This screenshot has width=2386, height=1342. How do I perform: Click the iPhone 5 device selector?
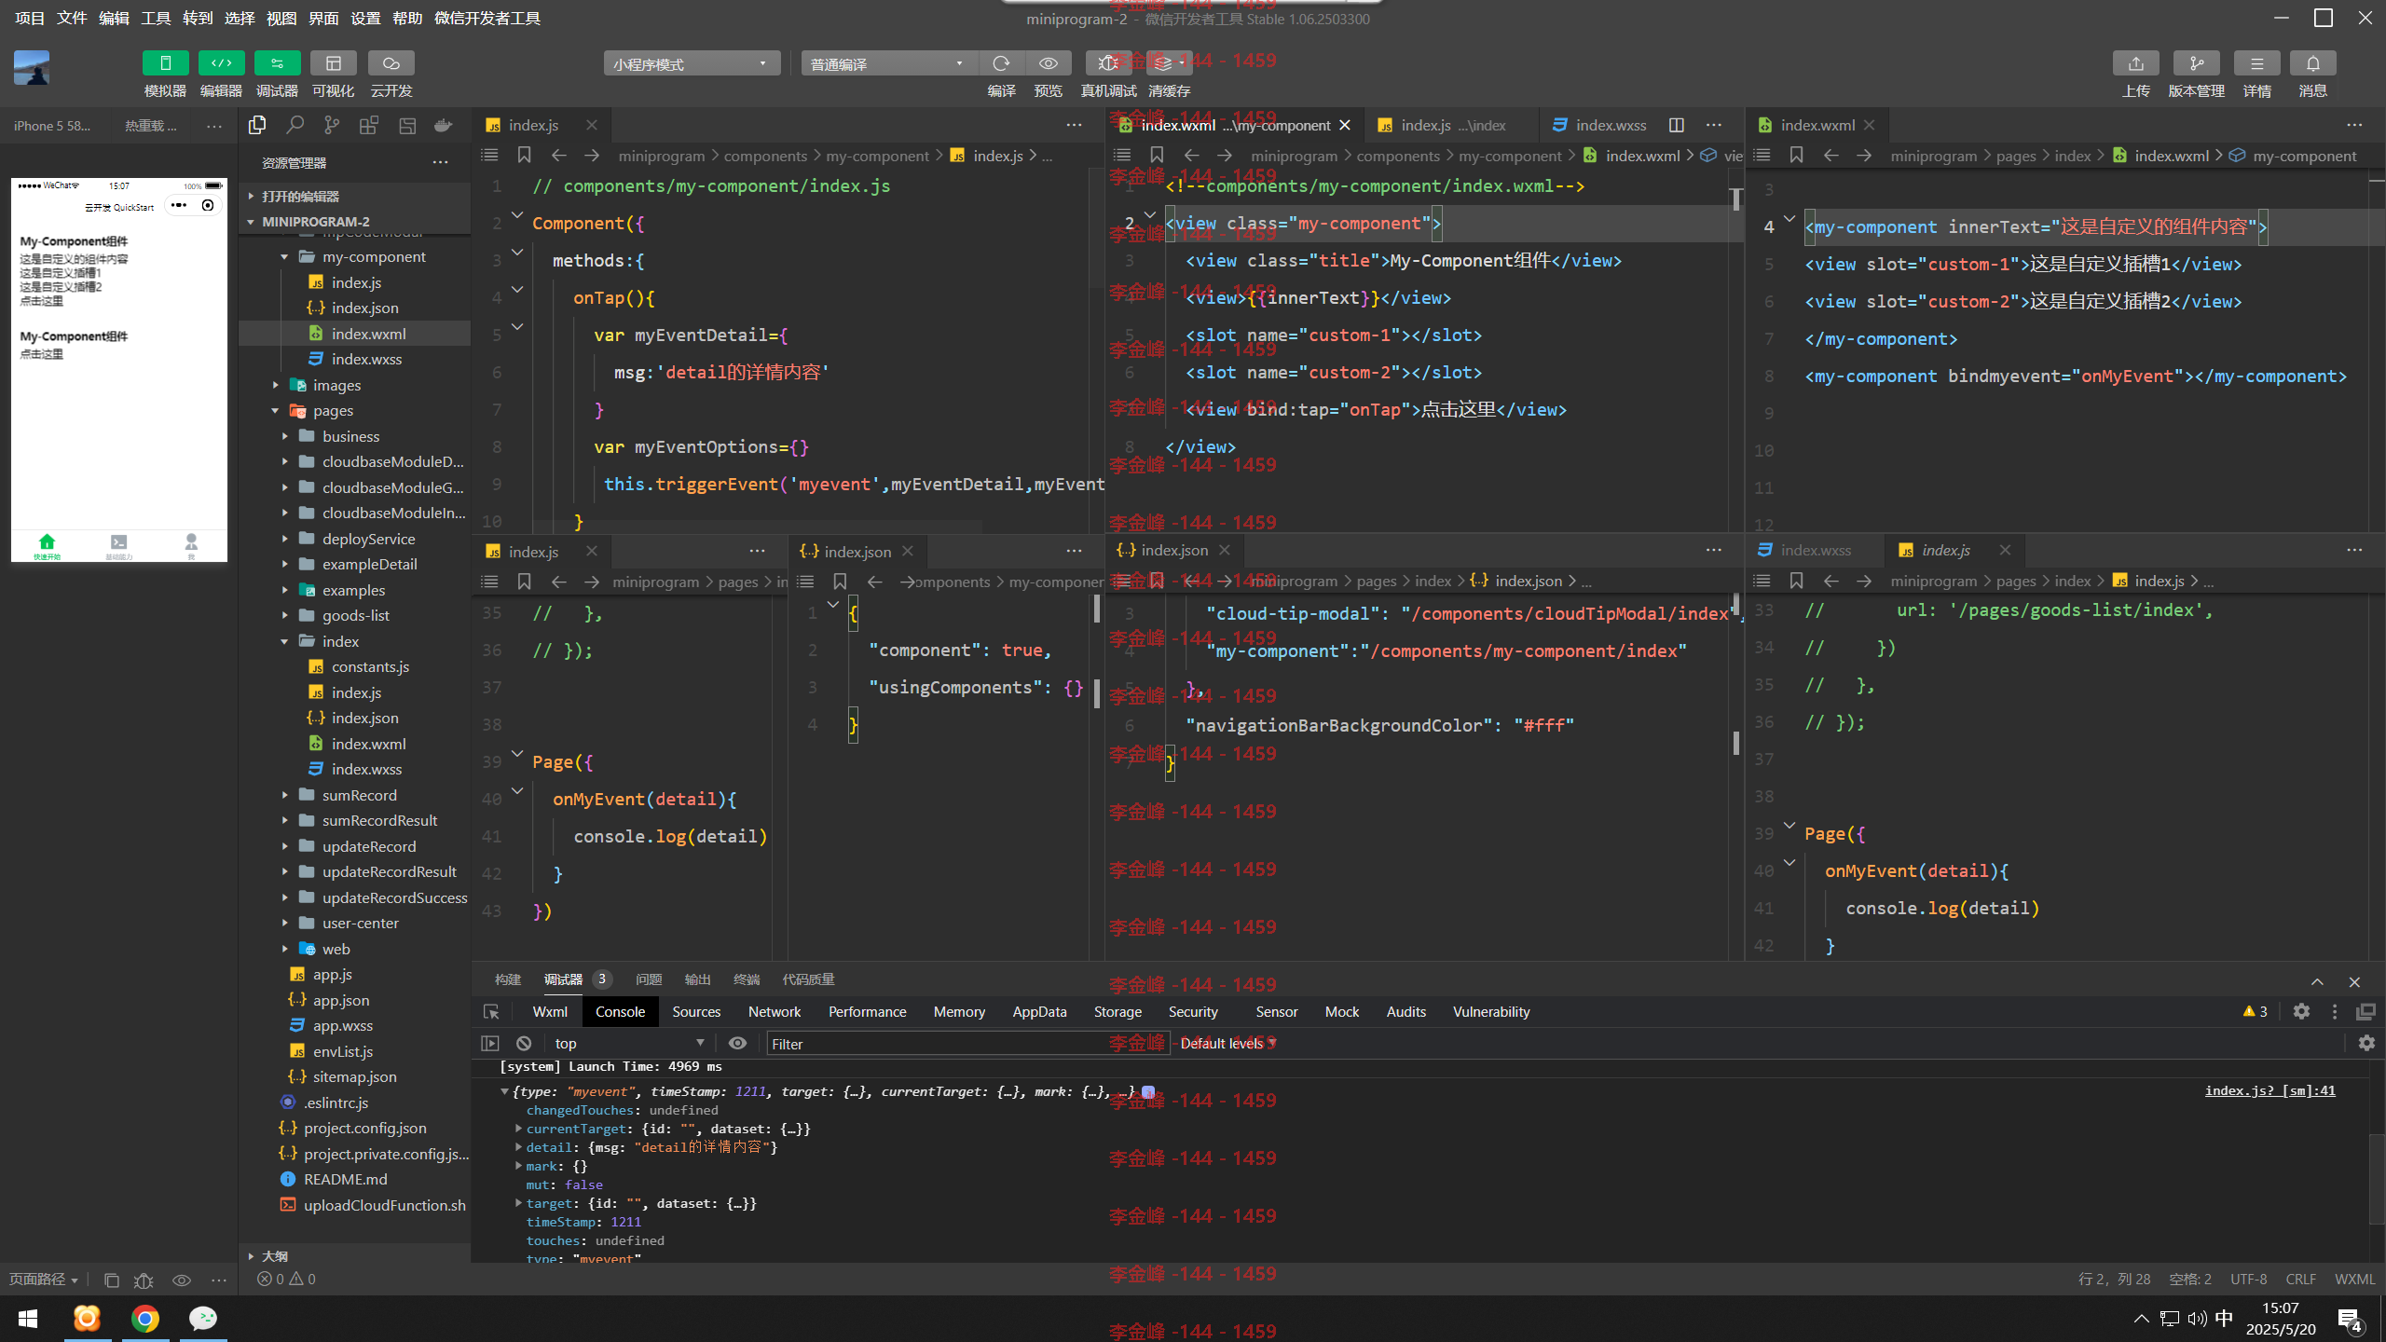(52, 126)
